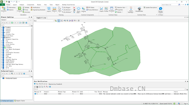Click Options in ribbon
189x105 pixels.
point(10,10)
